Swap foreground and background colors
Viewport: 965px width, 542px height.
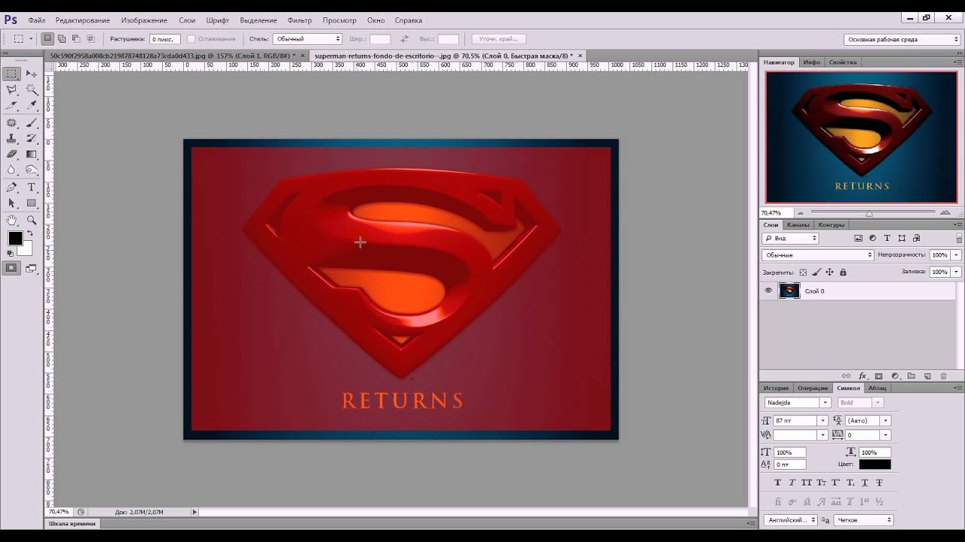[30, 233]
